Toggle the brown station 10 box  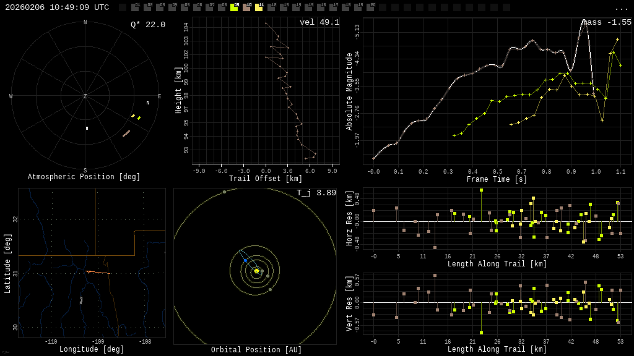[x=246, y=7]
